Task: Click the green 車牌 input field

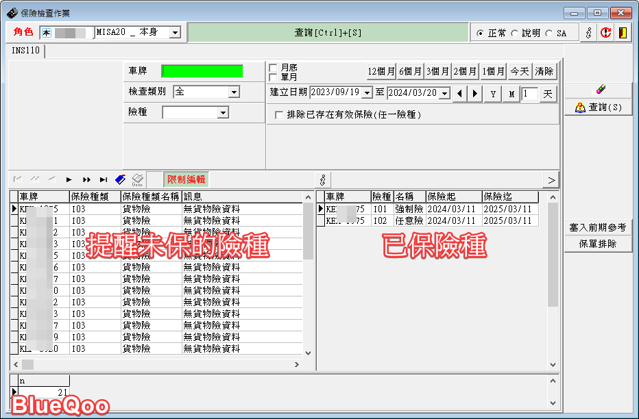Action: pos(202,71)
